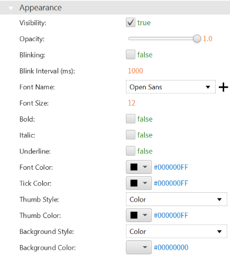
Task: Open the Tick Color swatch picker
Action: [x=139, y=183]
